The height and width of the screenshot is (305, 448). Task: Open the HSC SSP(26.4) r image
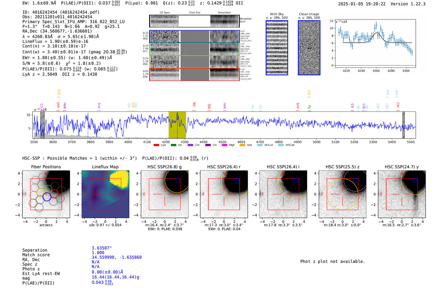coord(224,194)
